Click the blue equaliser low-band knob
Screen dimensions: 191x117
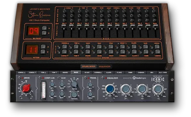[x=110, y=89]
